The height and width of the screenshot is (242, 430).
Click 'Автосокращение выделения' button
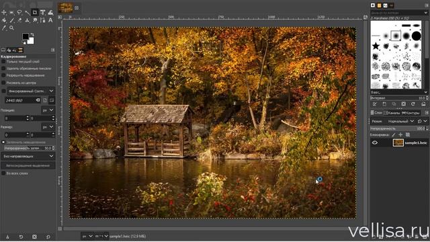(x=28, y=165)
